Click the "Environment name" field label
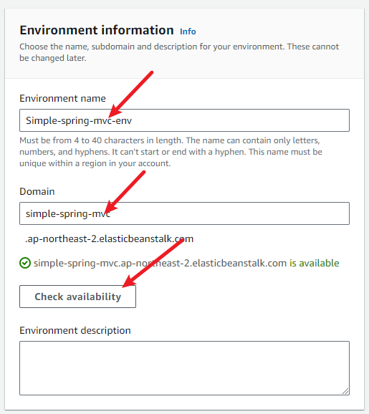This screenshot has height=414, width=369. [x=62, y=98]
